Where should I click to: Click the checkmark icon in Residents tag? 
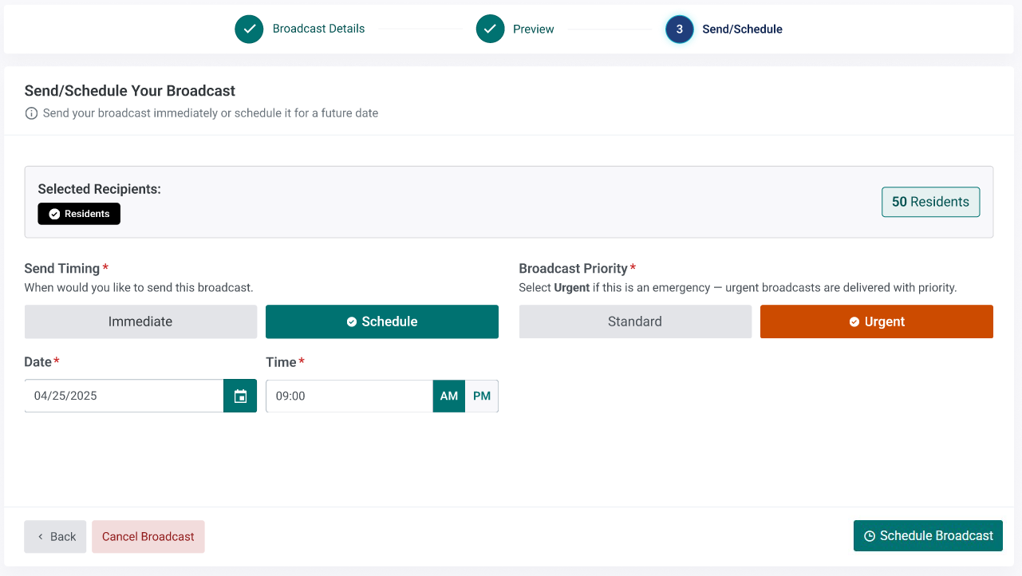[54, 214]
